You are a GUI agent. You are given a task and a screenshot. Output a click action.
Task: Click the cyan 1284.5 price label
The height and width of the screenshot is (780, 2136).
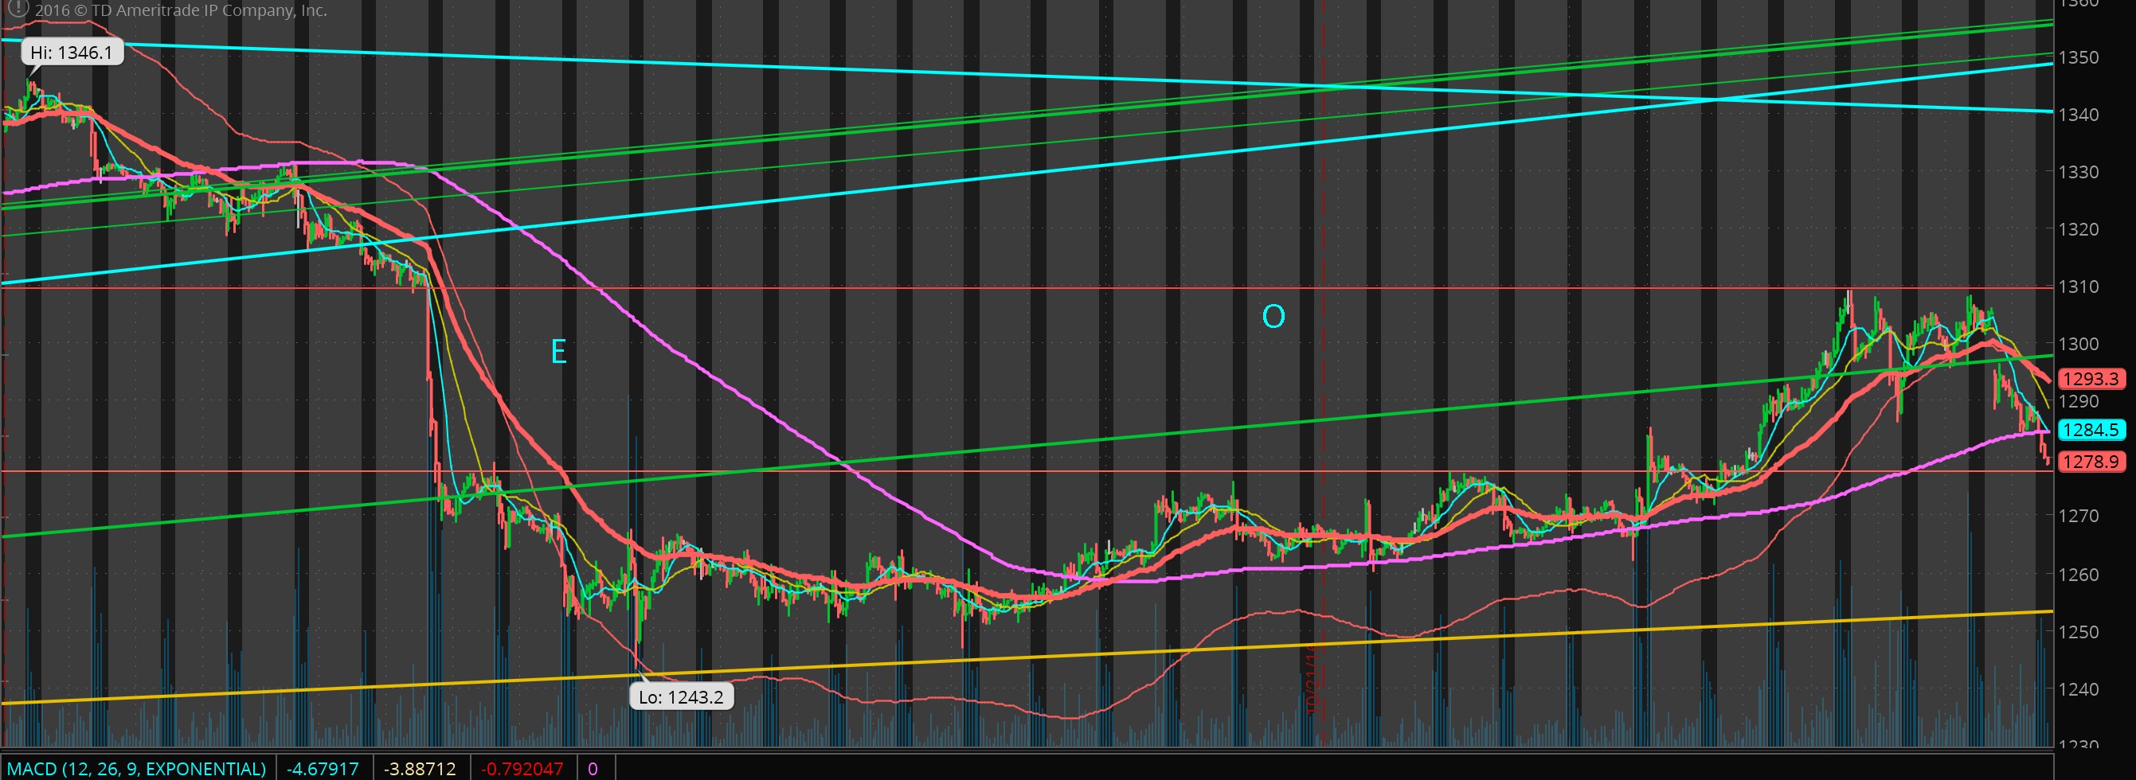pos(2091,431)
